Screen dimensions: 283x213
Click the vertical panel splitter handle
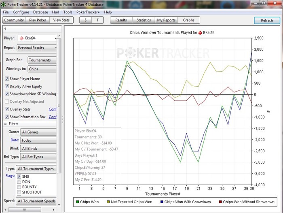63,119
